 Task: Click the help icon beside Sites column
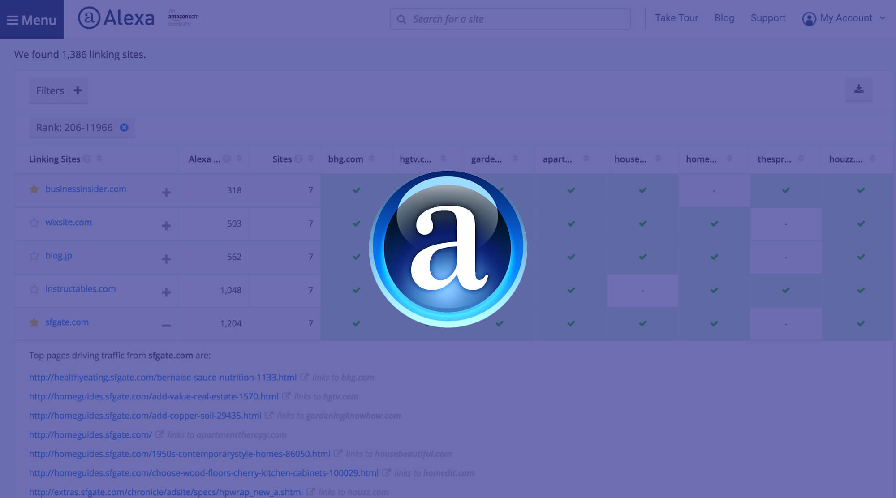click(x=298, y=159)
